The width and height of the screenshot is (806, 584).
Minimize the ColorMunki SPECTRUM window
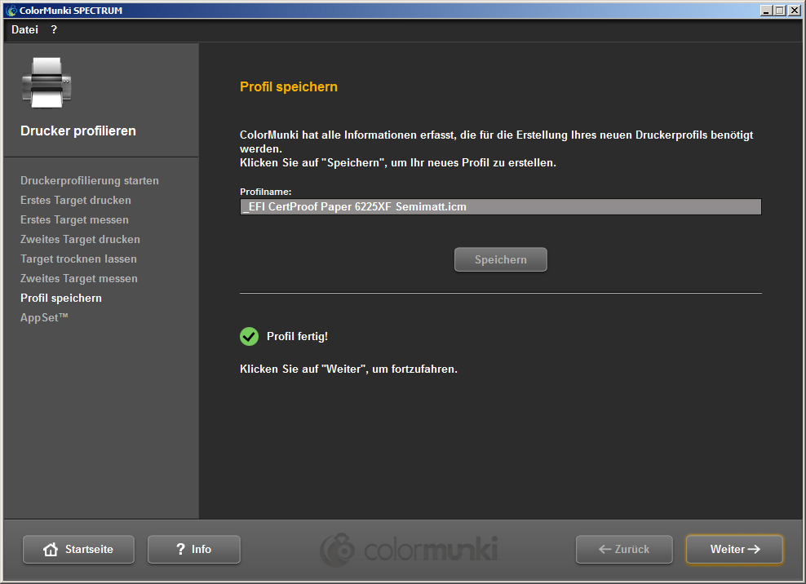(x=766, y=11)
